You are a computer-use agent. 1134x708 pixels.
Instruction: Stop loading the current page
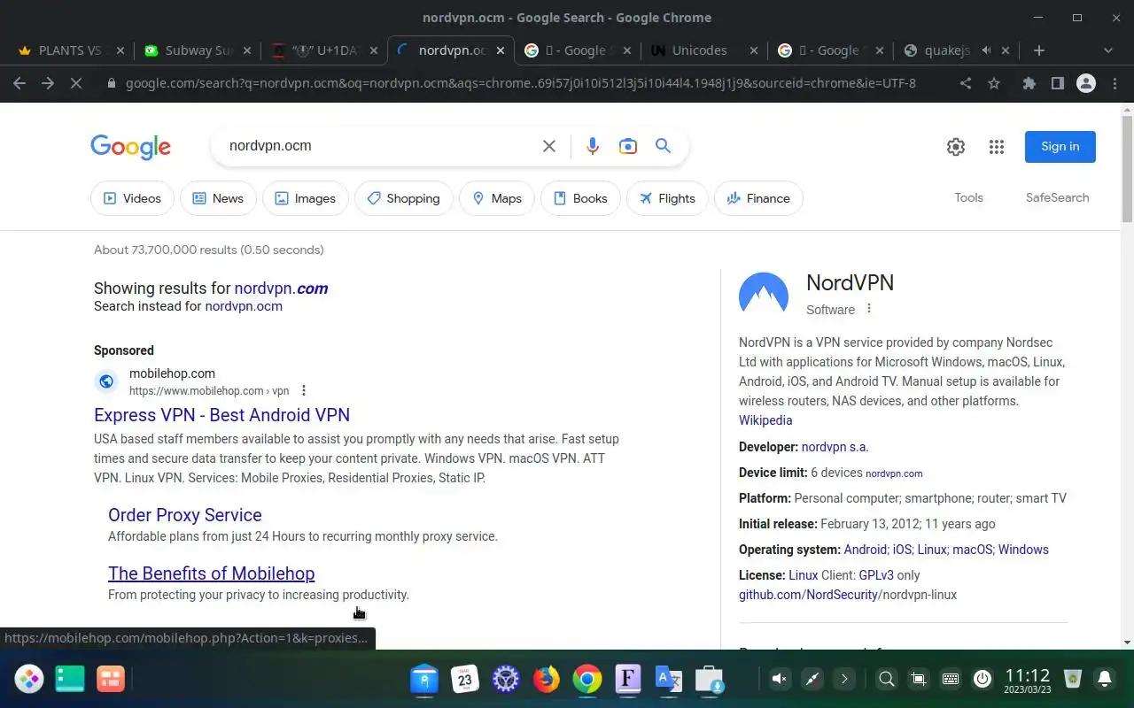(x=76, y=83)
